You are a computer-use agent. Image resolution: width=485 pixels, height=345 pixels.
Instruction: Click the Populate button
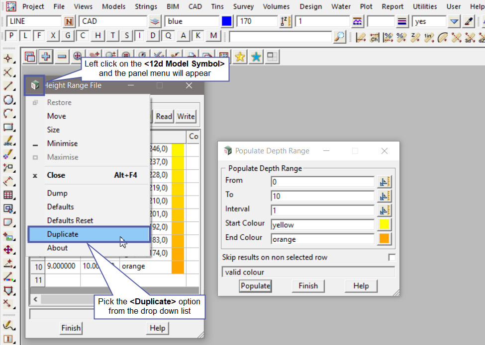pos(255,286)
